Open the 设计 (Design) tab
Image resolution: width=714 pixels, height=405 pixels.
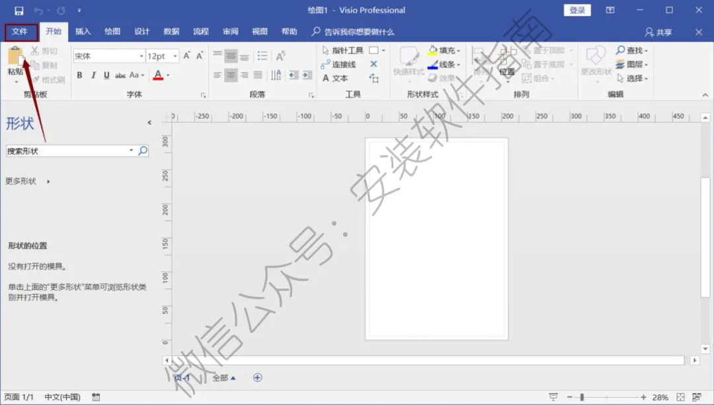[x=142, y=32]
